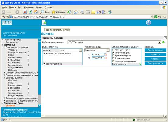Enable Проводки за день checkbox

[x=113, y=50]
